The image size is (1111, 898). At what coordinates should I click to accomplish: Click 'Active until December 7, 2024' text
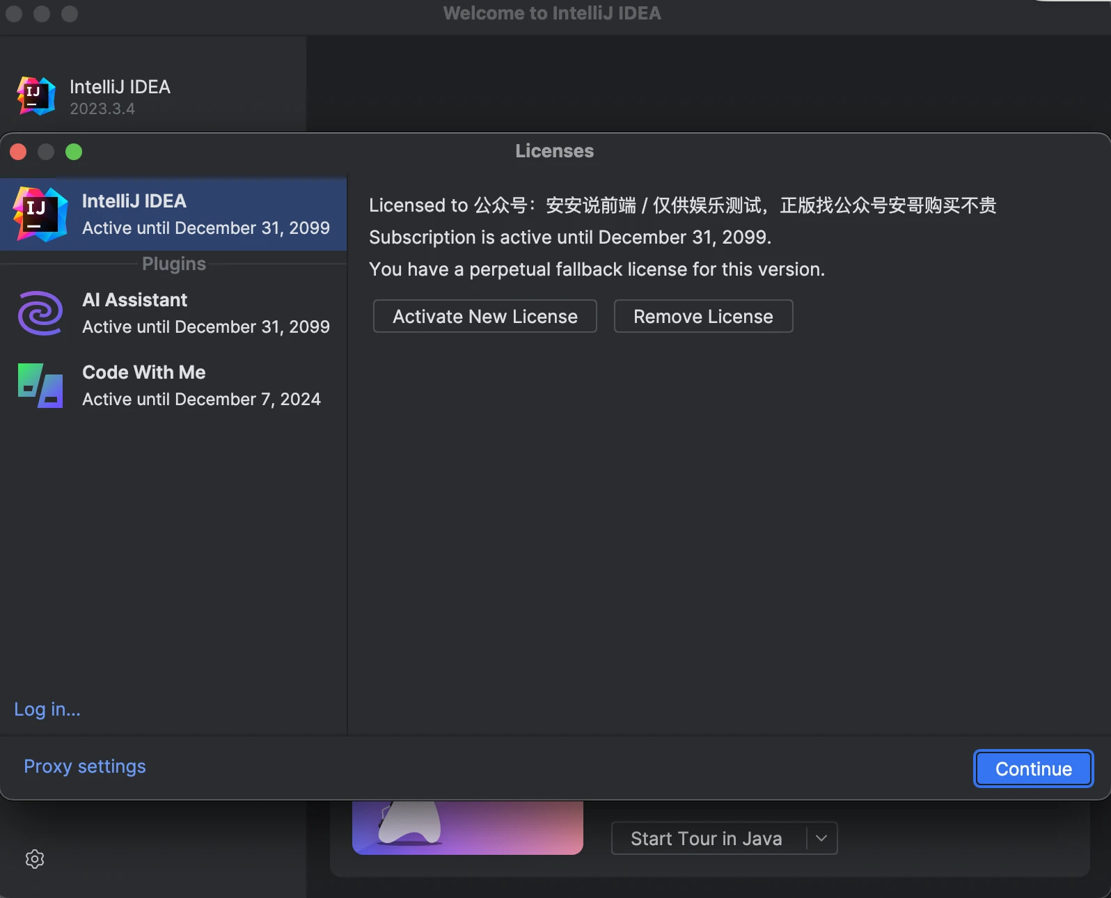pos(201,399)
